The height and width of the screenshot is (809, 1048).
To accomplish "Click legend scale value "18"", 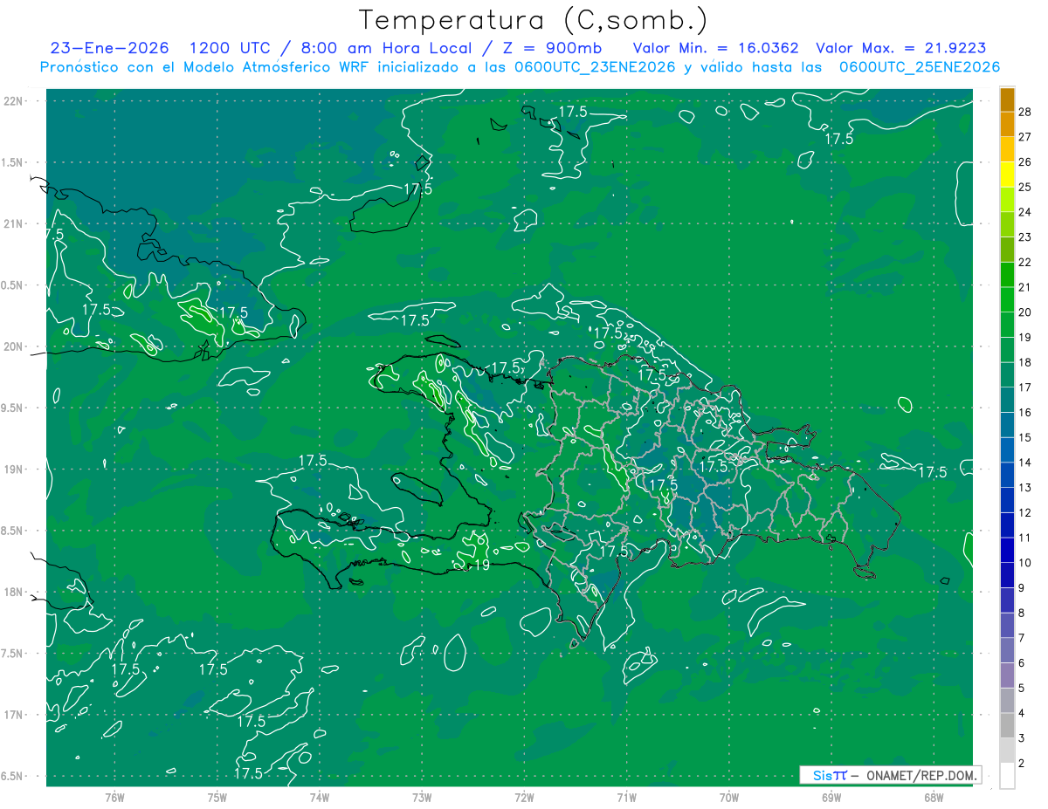I will point(1025,362).
